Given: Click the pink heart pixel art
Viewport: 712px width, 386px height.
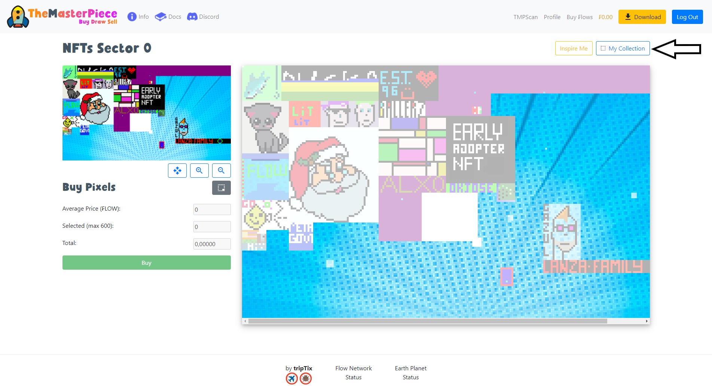Looking at the screenshot, I should point(426,79).
